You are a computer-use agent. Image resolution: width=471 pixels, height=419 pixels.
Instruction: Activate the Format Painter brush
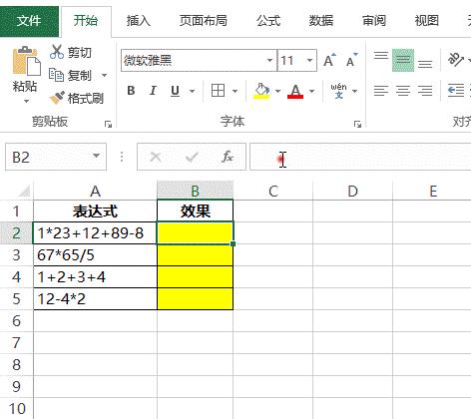click(x=57, y=98)
